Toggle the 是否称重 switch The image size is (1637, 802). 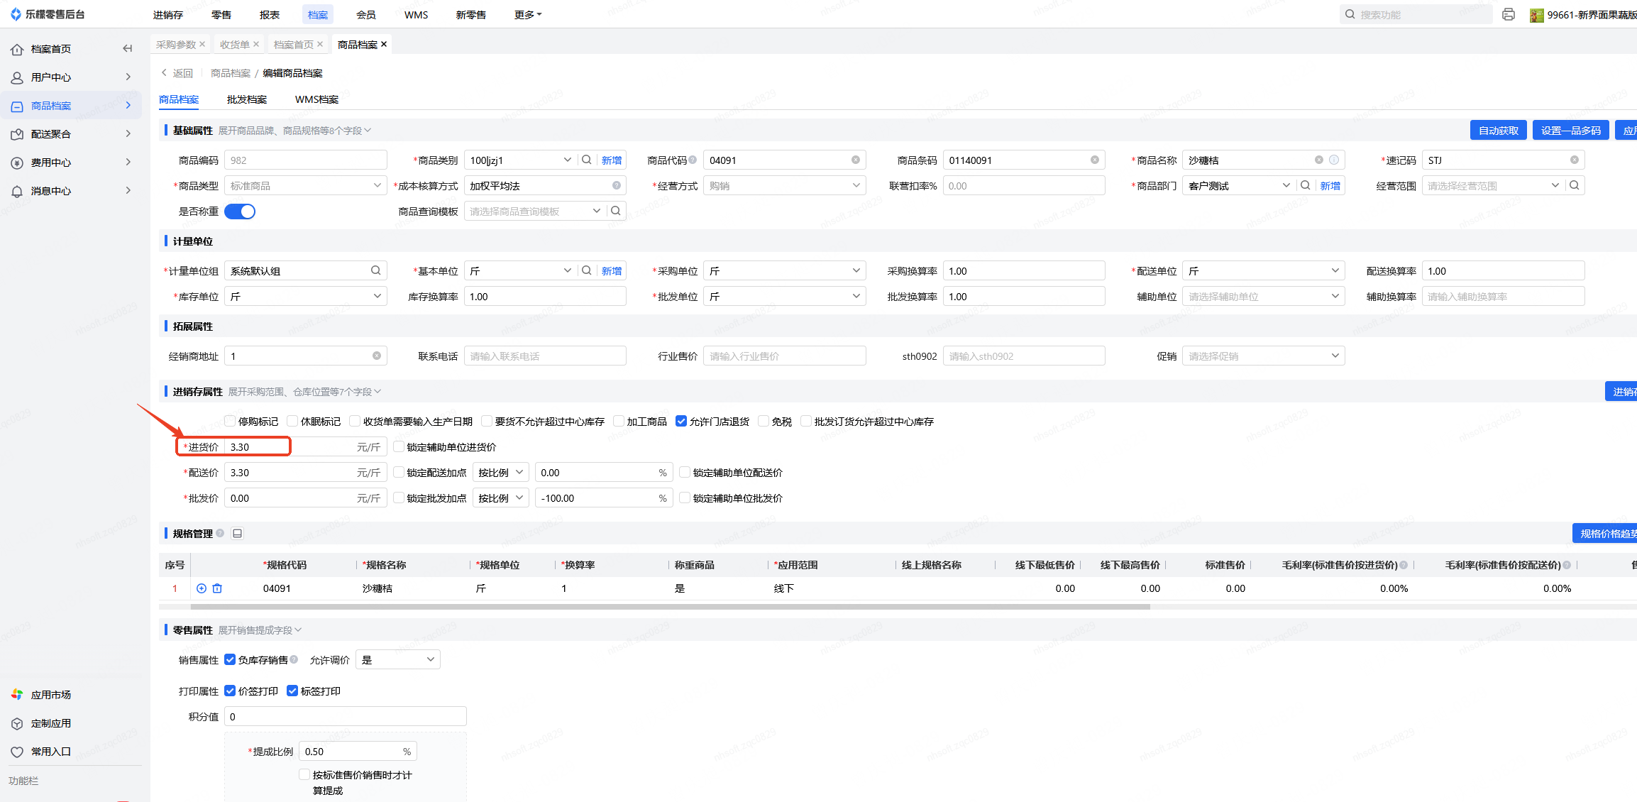(x=240, y=212)
